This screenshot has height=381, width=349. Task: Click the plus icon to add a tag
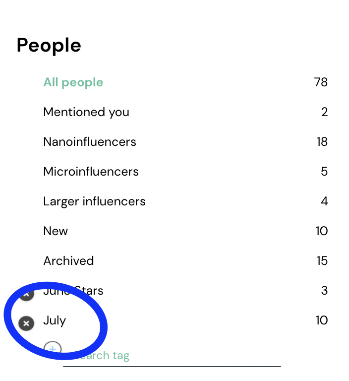[53, 349]
